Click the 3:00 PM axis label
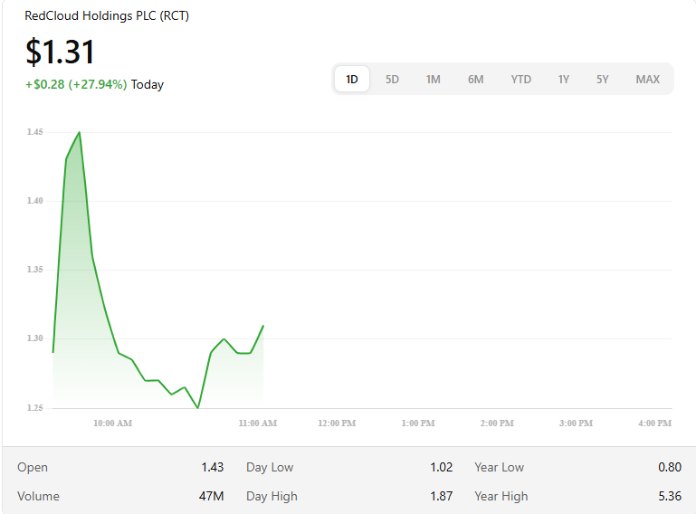 tap(577, 423)
